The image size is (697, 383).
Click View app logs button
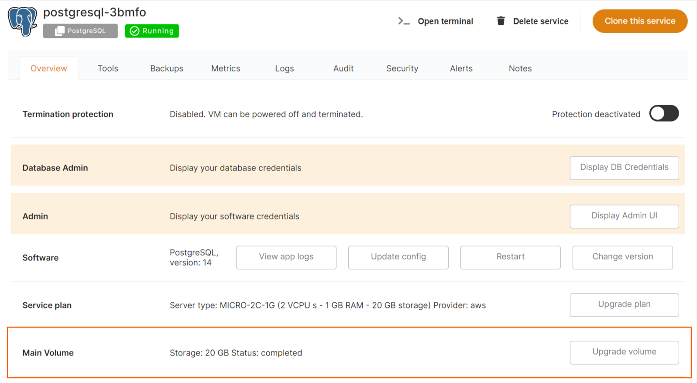coord(286,257)
